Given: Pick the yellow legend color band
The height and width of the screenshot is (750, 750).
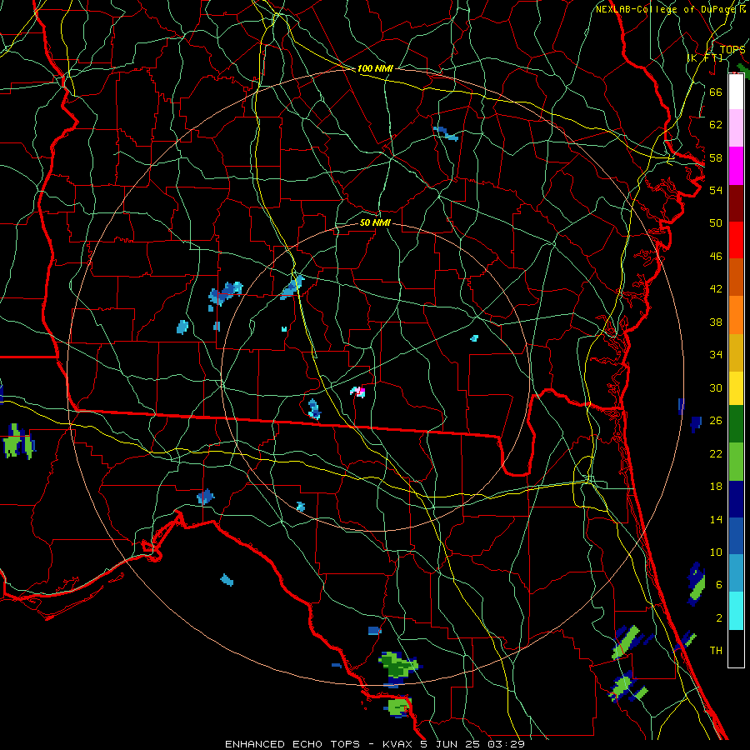Looking at the screenshot, I should (x=736, y=388).
